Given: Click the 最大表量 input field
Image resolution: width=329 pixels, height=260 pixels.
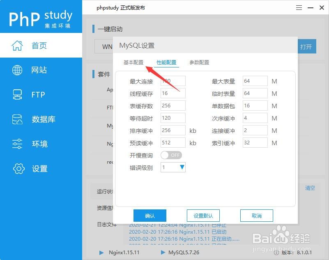Looking at the screenshot, I should tap(255, 81).
